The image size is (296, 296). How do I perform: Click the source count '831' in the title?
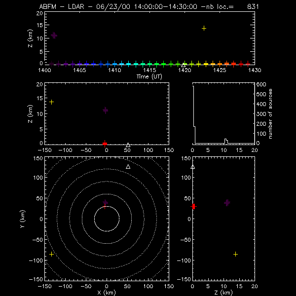[253, 7]
